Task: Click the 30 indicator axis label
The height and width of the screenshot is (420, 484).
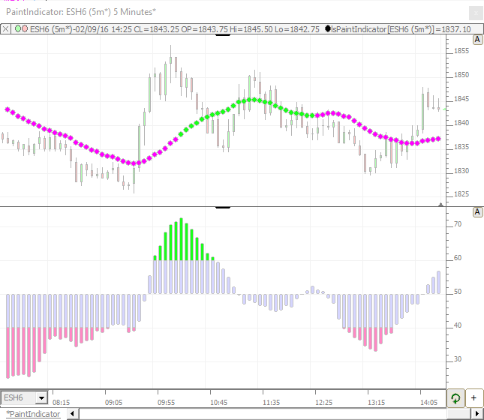Action: (x=458, y=359)
